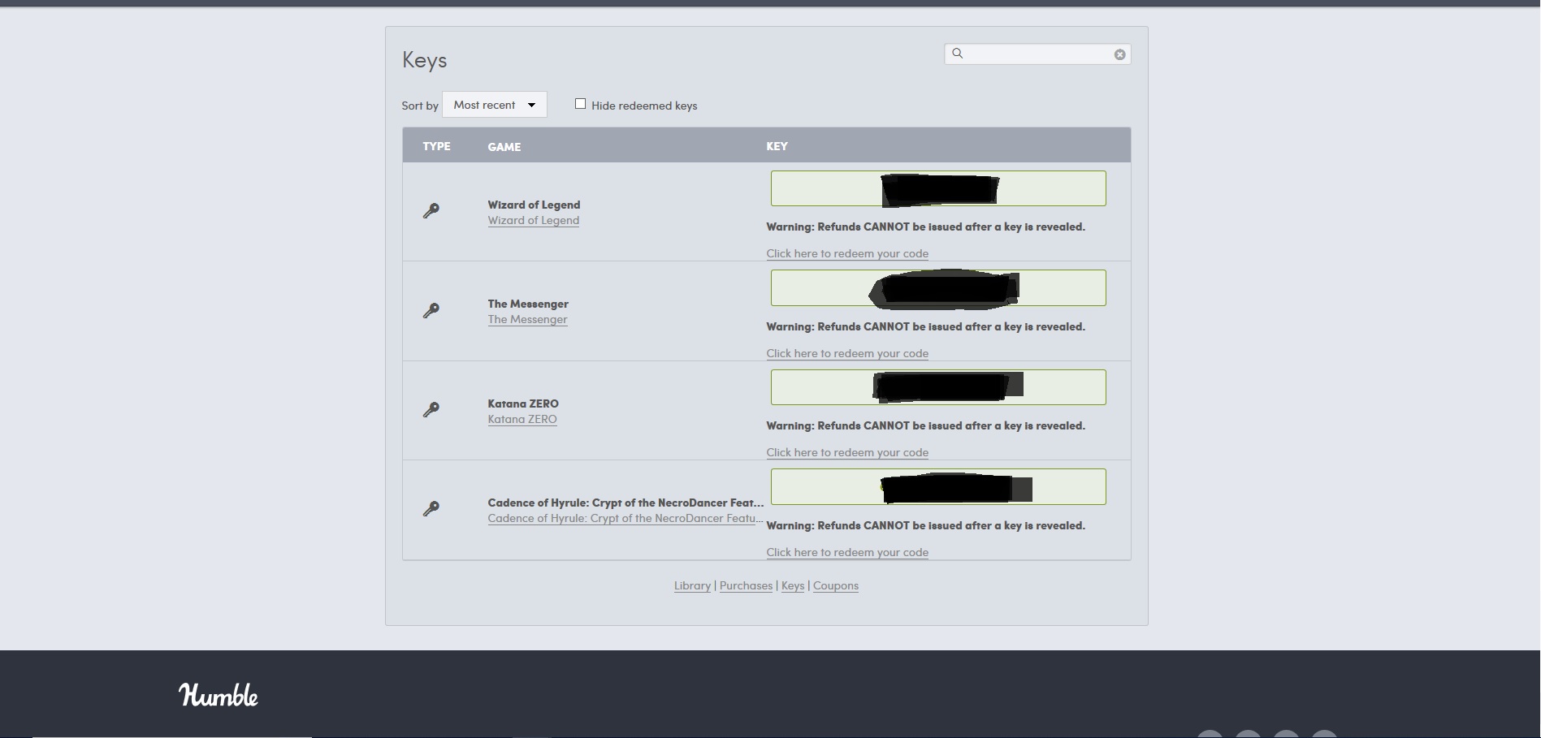
Task: Select the Katana ZERO key field
Action: (938, 387)
